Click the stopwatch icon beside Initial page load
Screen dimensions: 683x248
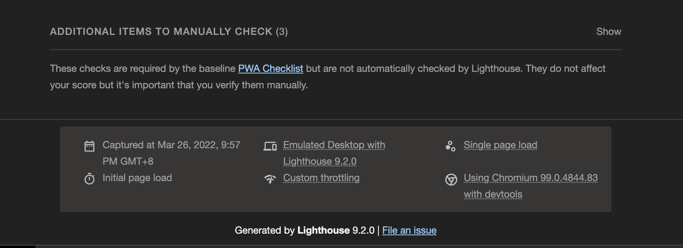click(x=89, y=179)
